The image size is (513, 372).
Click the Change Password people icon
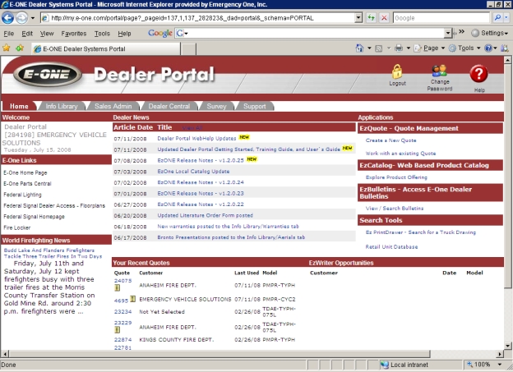pyautogui.click(x=439, y=71)
